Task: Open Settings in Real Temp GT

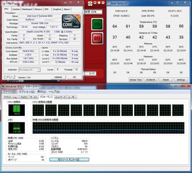Action: point(181,80)
